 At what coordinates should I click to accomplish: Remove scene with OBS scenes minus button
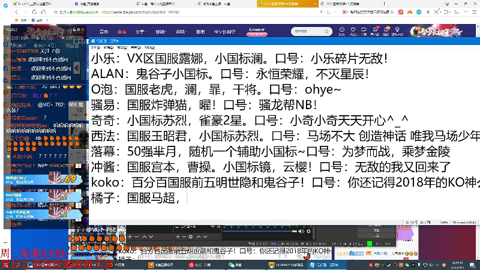137,236
